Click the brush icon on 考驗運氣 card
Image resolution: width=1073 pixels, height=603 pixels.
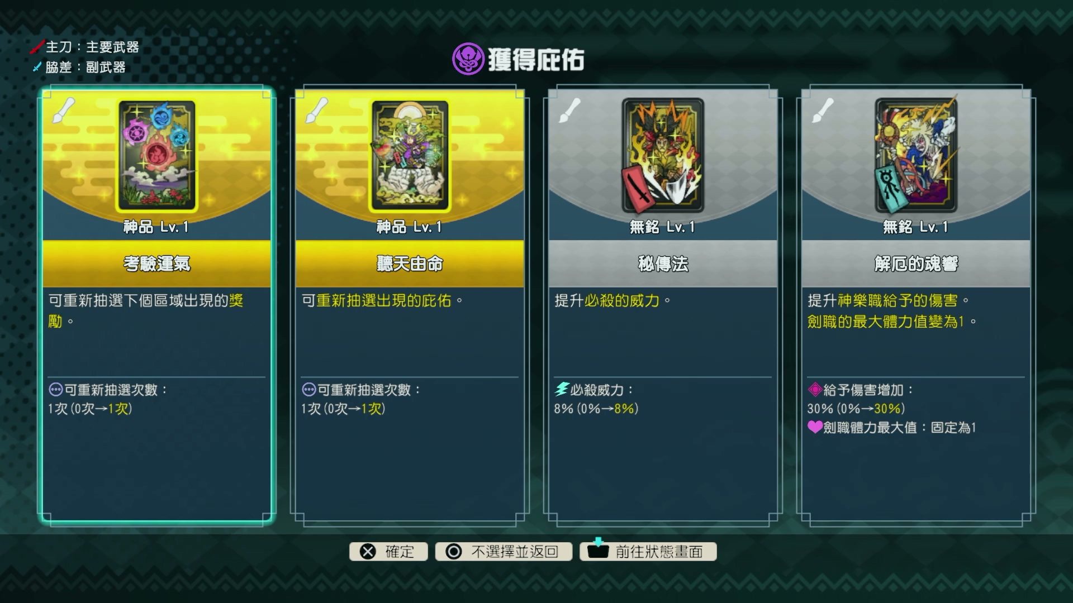point(64,110)
